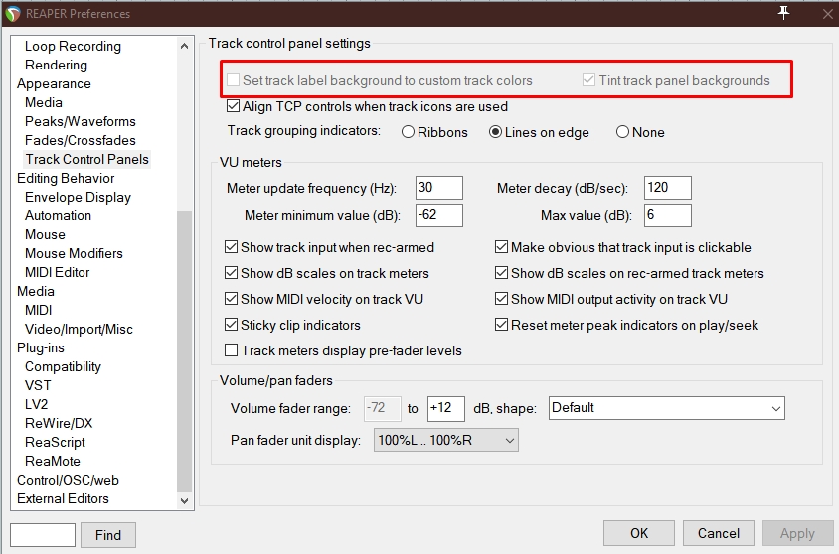The height and width of the screenshot is (554, 839).
Task: Select the top-level Media category
Action: click(36, 291)
